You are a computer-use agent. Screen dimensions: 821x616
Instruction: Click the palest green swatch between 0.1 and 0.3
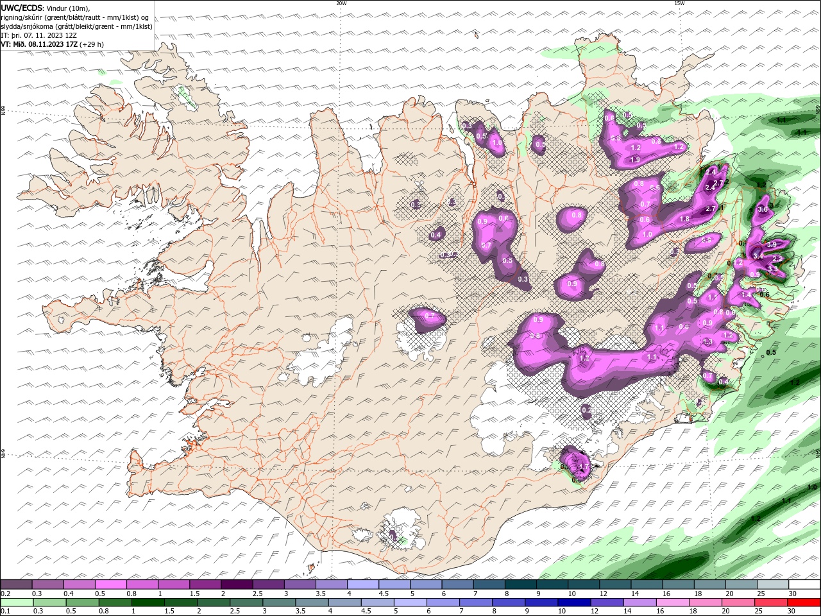17,603
